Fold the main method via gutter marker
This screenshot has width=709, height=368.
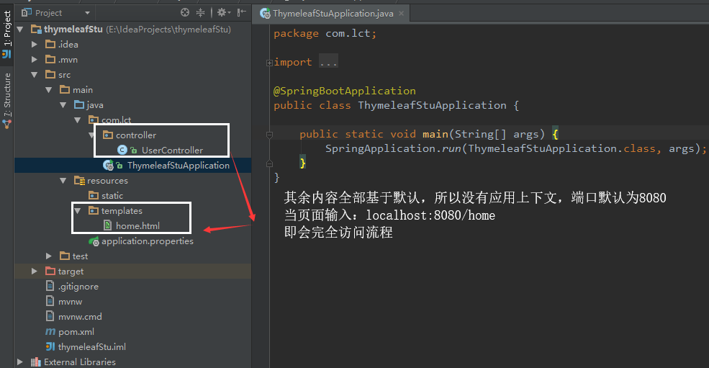pyautogui.click(x=269, y=135)
